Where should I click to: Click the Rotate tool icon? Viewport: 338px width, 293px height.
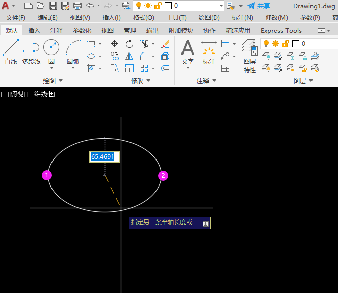pyautogui.click(x=129, y=44)
